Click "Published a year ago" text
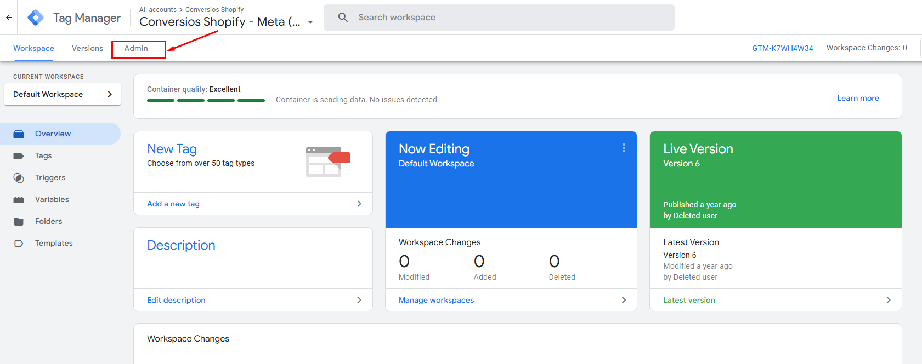 click(x=699, y=205)
